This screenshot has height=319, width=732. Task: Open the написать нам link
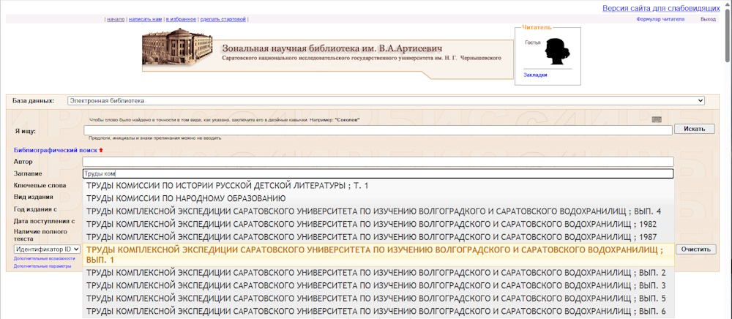tap(145, 19)
